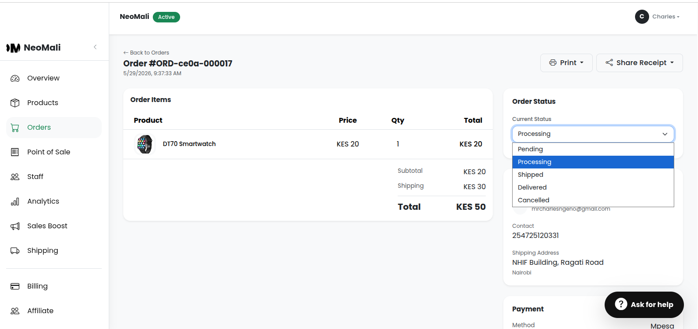
Task: Click the contact number 254725120331
Action: [x=536, y=235]
